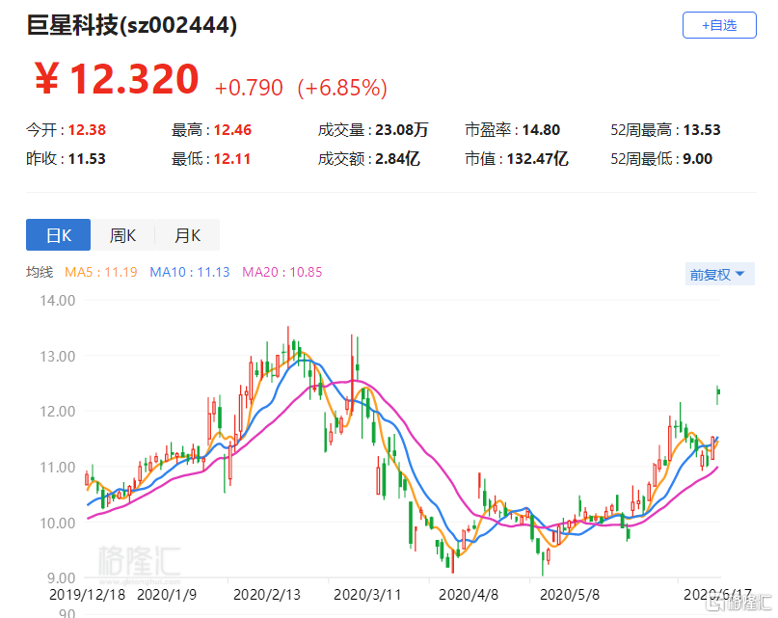Click the current price ¥12.320

[117, 79]
